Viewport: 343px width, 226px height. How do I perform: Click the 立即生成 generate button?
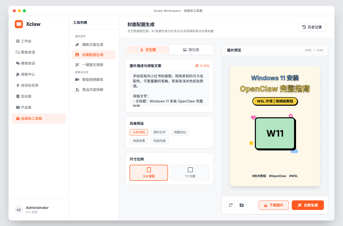tap(308, 205)
